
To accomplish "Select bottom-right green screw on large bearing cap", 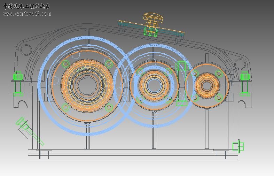I will [x=109, y=107].
